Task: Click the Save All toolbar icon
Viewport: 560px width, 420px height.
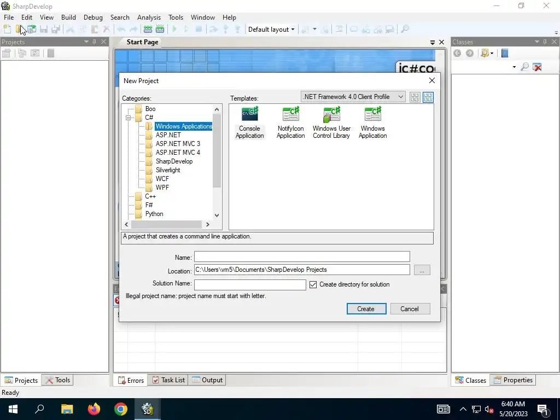Action: (x=56, y=30)
